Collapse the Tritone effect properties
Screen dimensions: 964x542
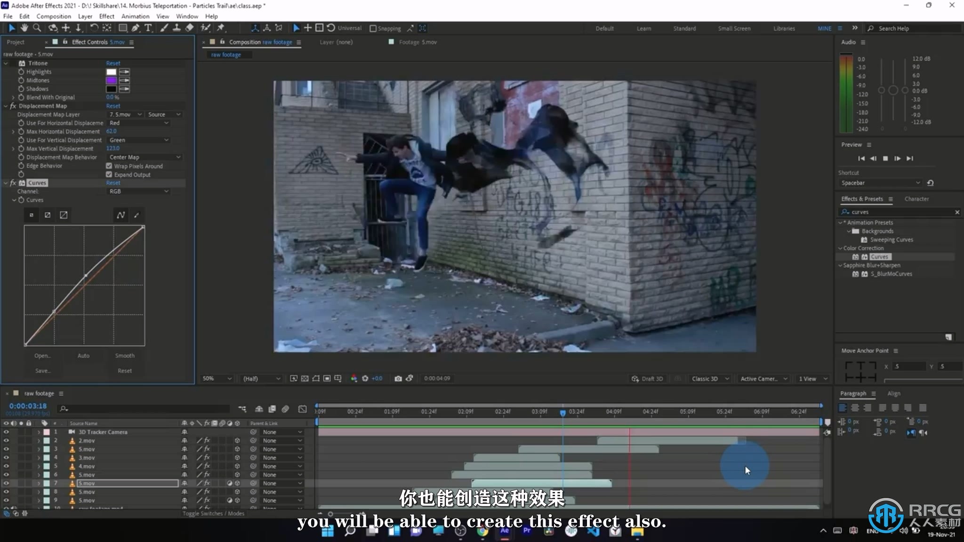[x=6, y=63]
